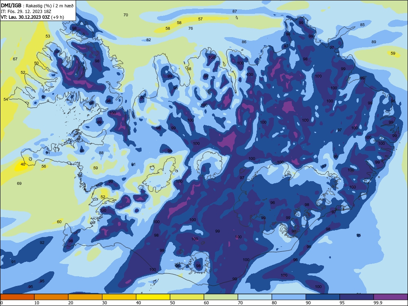Click the map value '88'
This screenshot has height=306, width=408.
(101, 153)
